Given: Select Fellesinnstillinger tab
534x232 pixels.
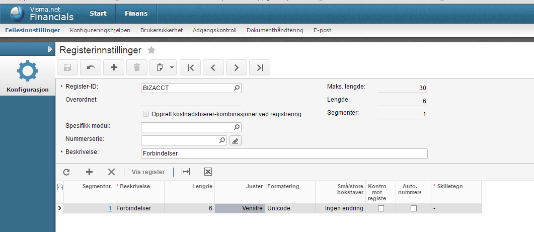Looking at the screenshot, I should tap(33, 30).
